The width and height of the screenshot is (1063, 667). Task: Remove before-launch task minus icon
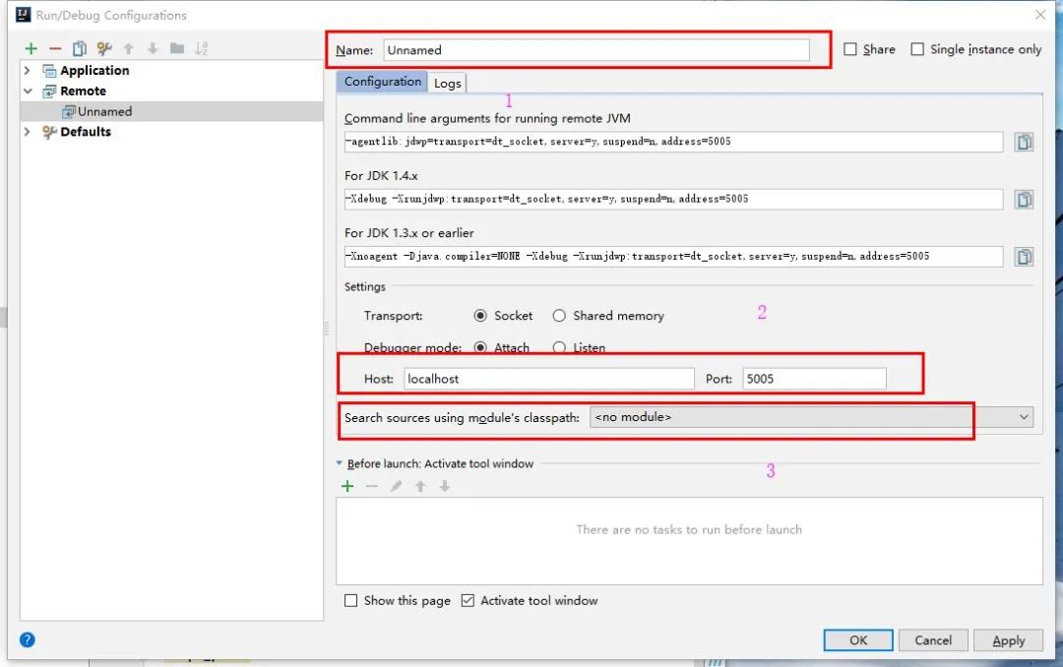(x=371, y=486)
